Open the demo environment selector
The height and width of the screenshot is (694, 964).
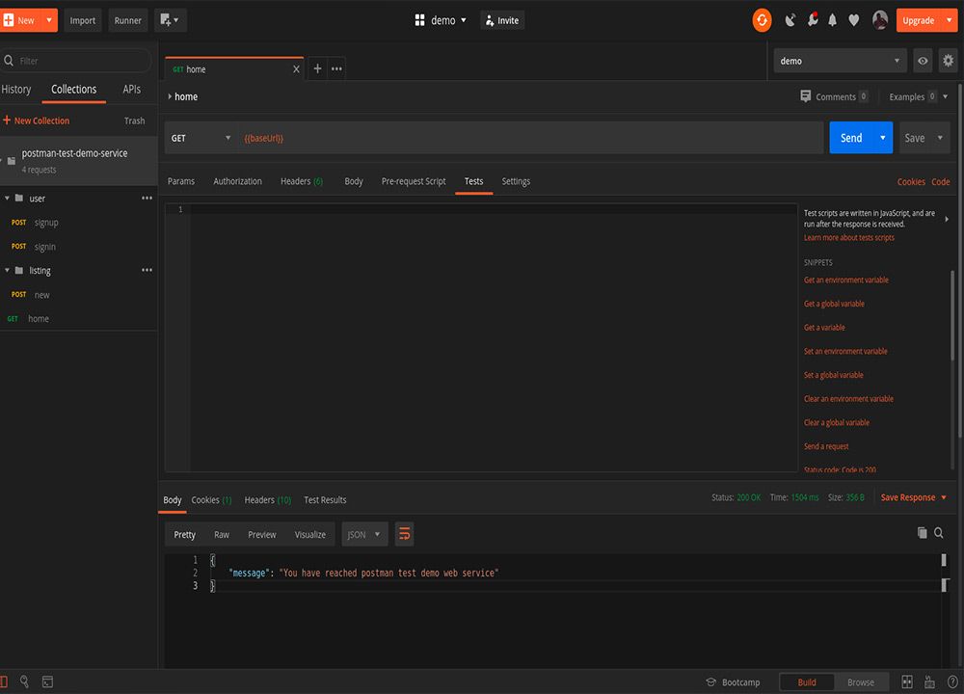pyautogui.click(x=840, y=61)
